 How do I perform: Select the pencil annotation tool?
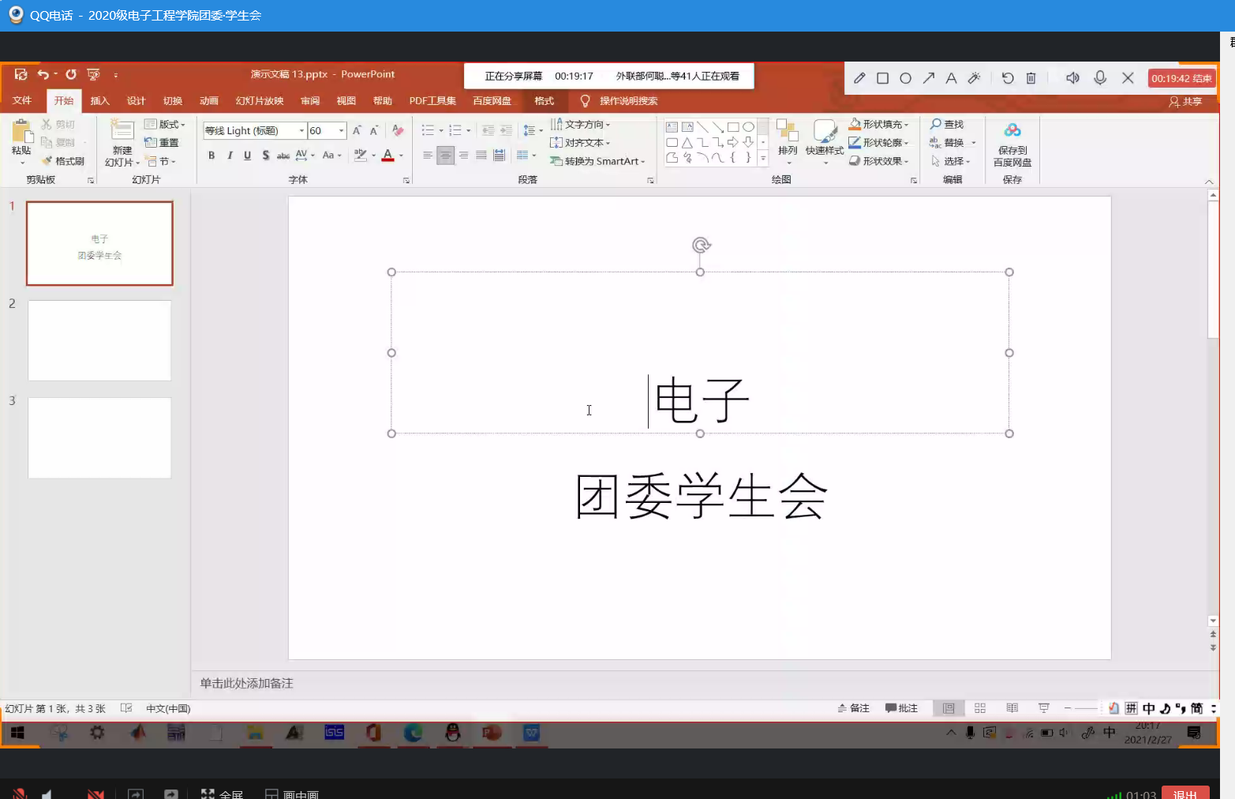[859, 78]
